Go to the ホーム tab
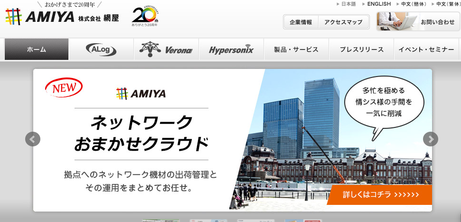The width and height of the screenshot is (461, 222). [37, 49]
